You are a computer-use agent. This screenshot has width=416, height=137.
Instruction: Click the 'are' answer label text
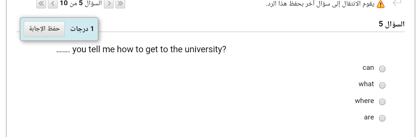point(369,117)
